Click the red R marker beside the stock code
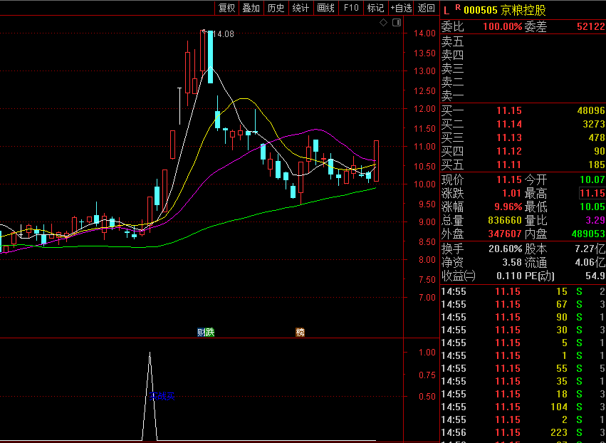This screenshot has height=443, width=606. coord(458,7)
